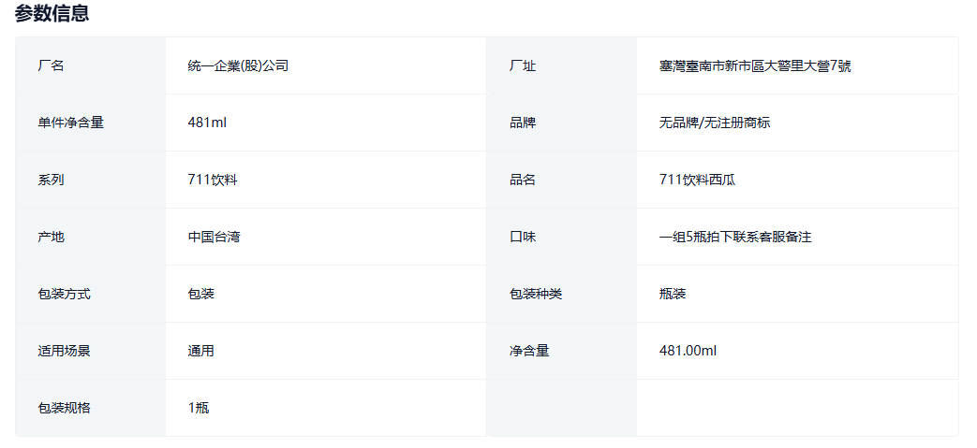Click the 1瓶 packaging specification value
977x448 pixels.
[199, 408]
